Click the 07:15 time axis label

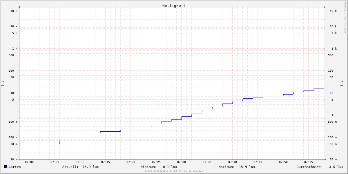click(105, 162)
